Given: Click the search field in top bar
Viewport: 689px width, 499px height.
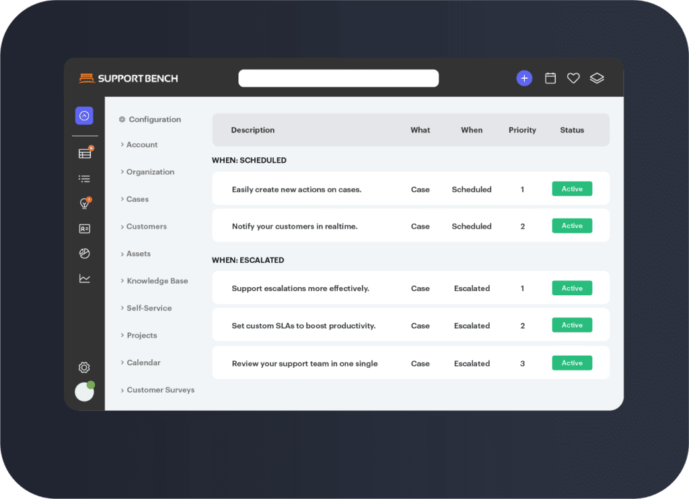Looking at the screenshot, I should click(338, 79).
